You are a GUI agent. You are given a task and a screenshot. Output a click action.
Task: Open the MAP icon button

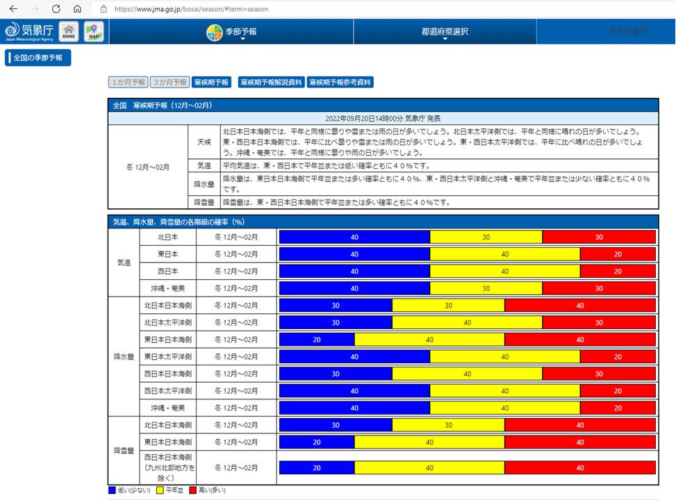coord(94,32)
